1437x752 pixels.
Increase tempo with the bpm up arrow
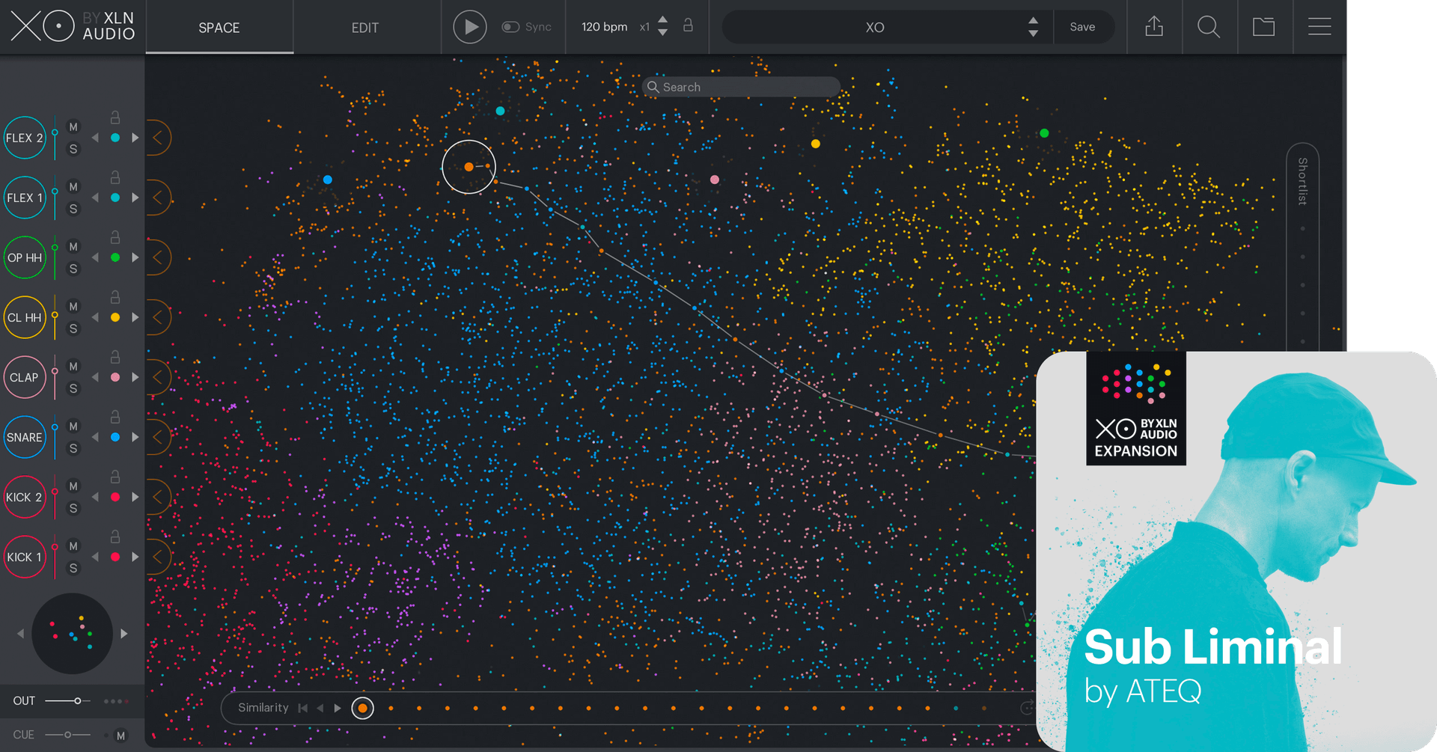point(662,20)
